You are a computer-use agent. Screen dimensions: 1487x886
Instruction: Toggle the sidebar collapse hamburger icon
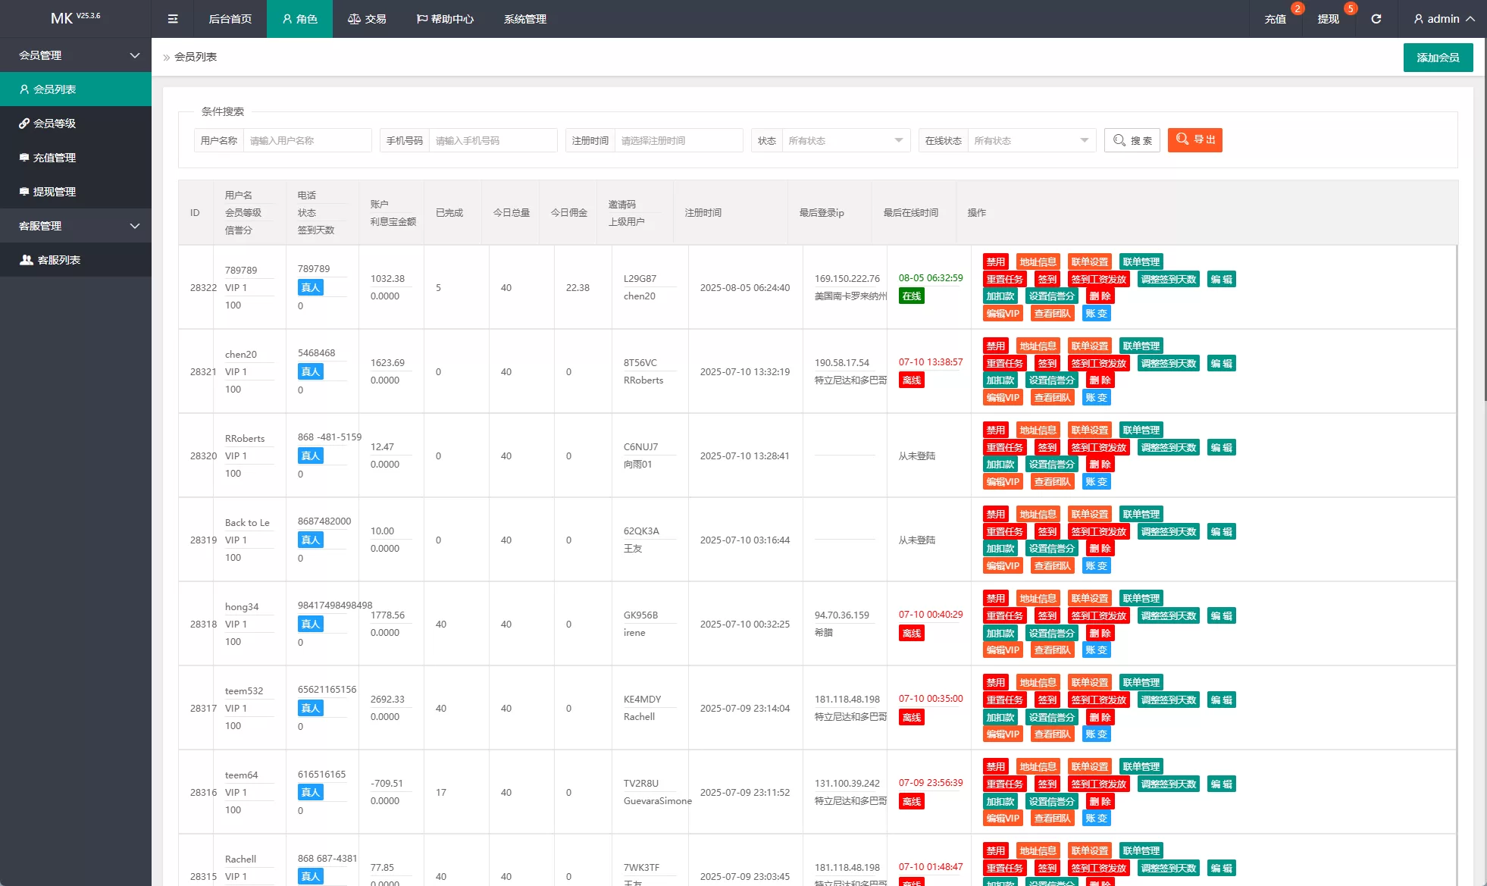point(173,19)
